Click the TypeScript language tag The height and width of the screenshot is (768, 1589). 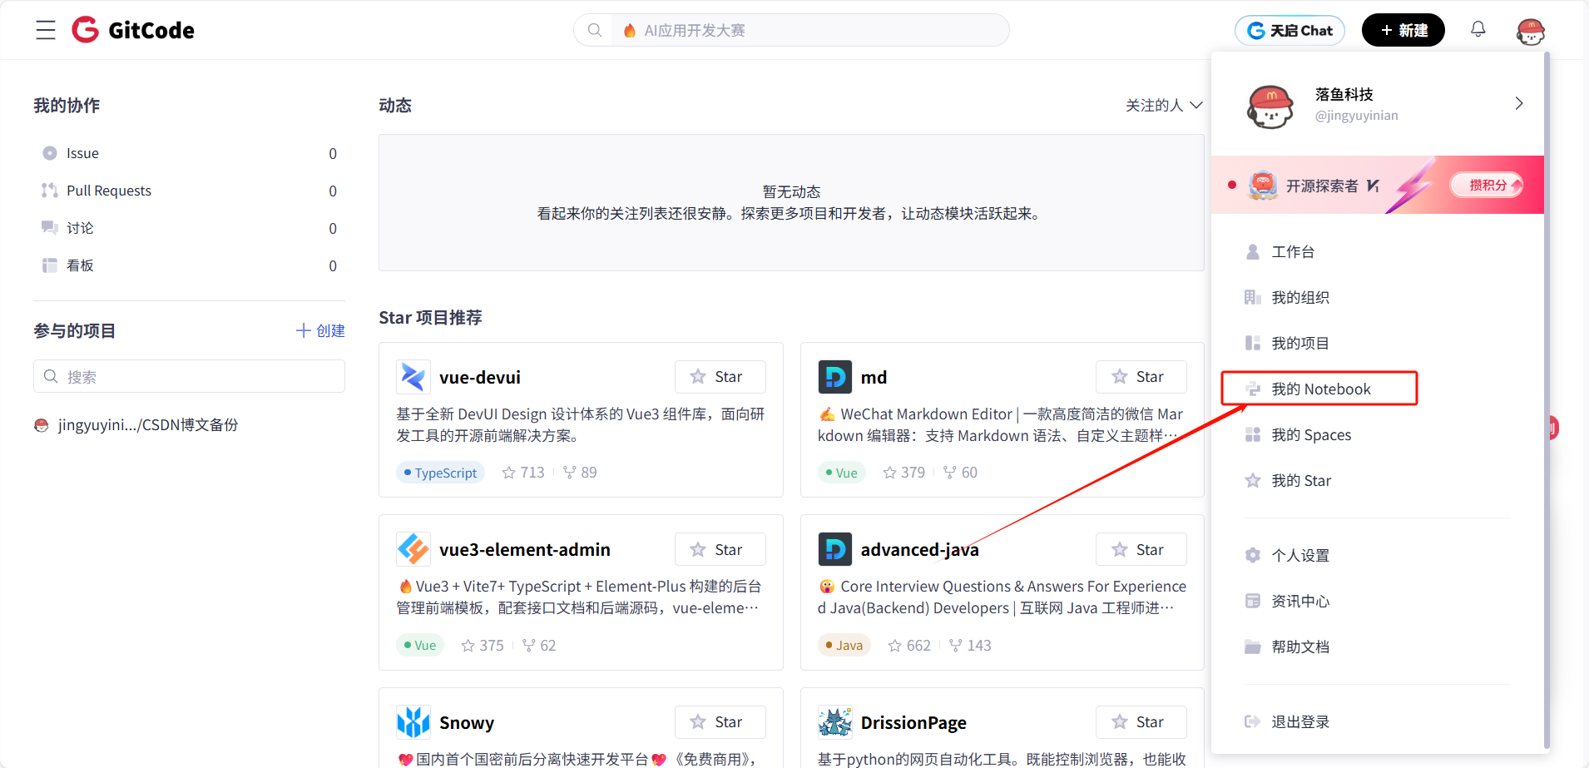(x=440, y=473)
